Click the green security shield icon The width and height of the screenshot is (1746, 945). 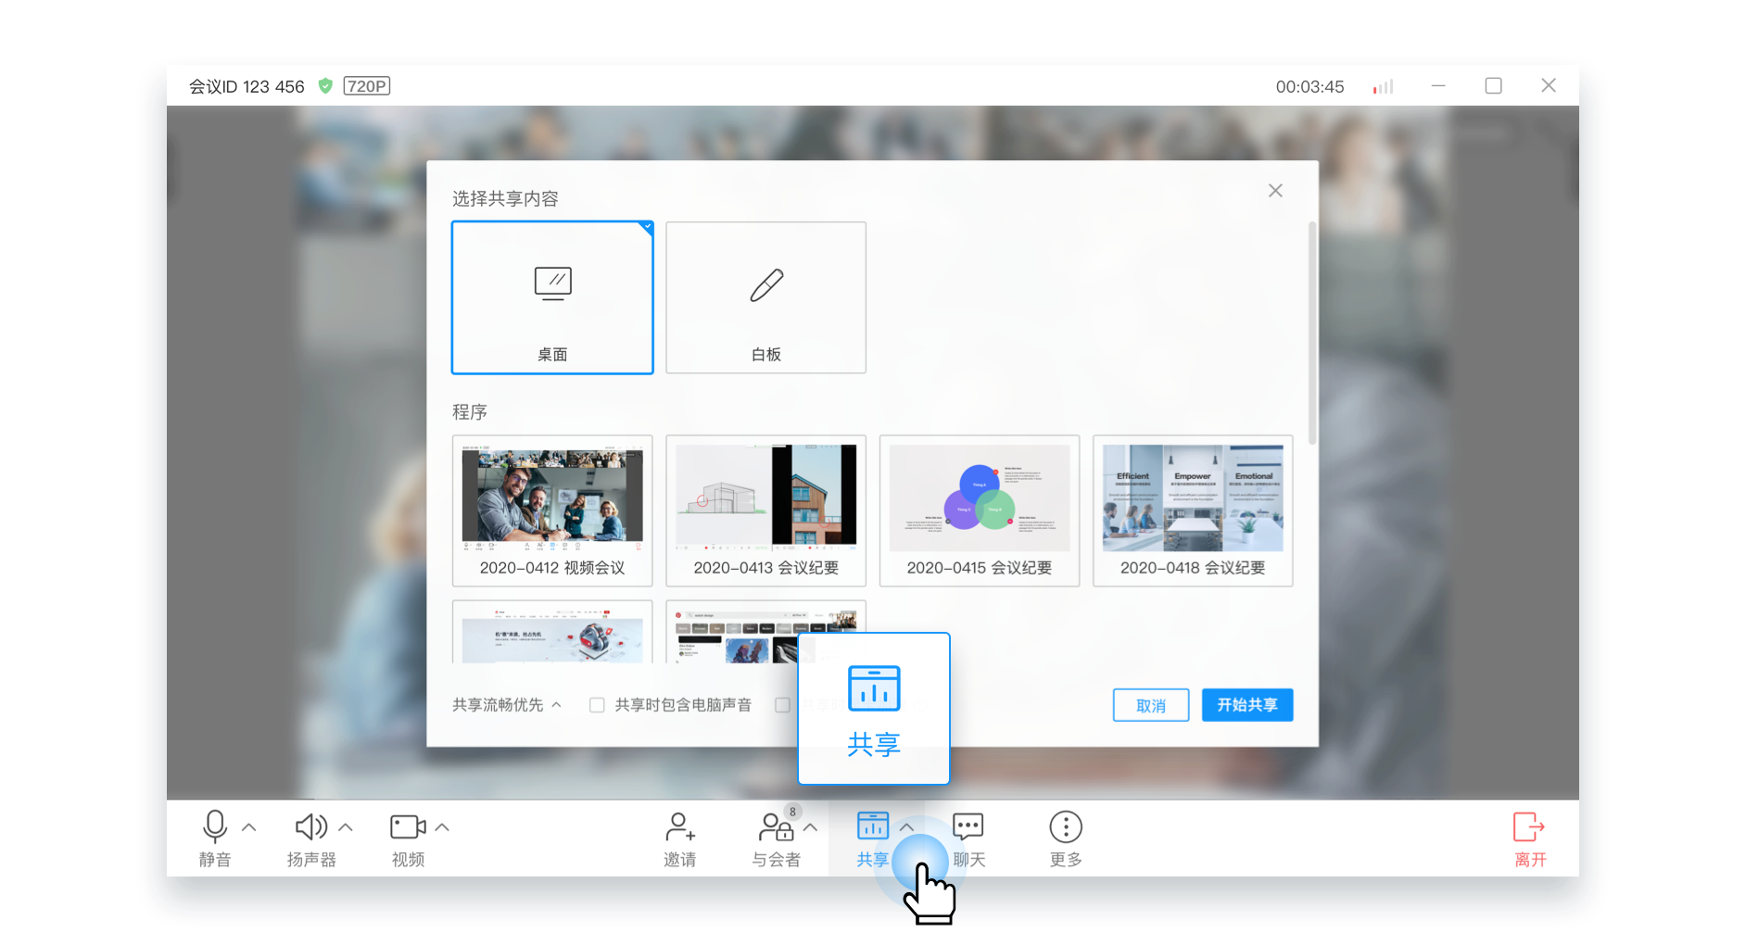pos(325,85)
